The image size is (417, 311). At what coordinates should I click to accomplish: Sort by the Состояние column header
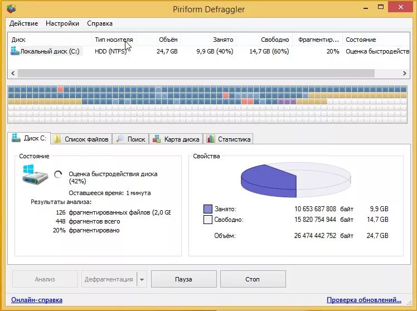(376, 40)
